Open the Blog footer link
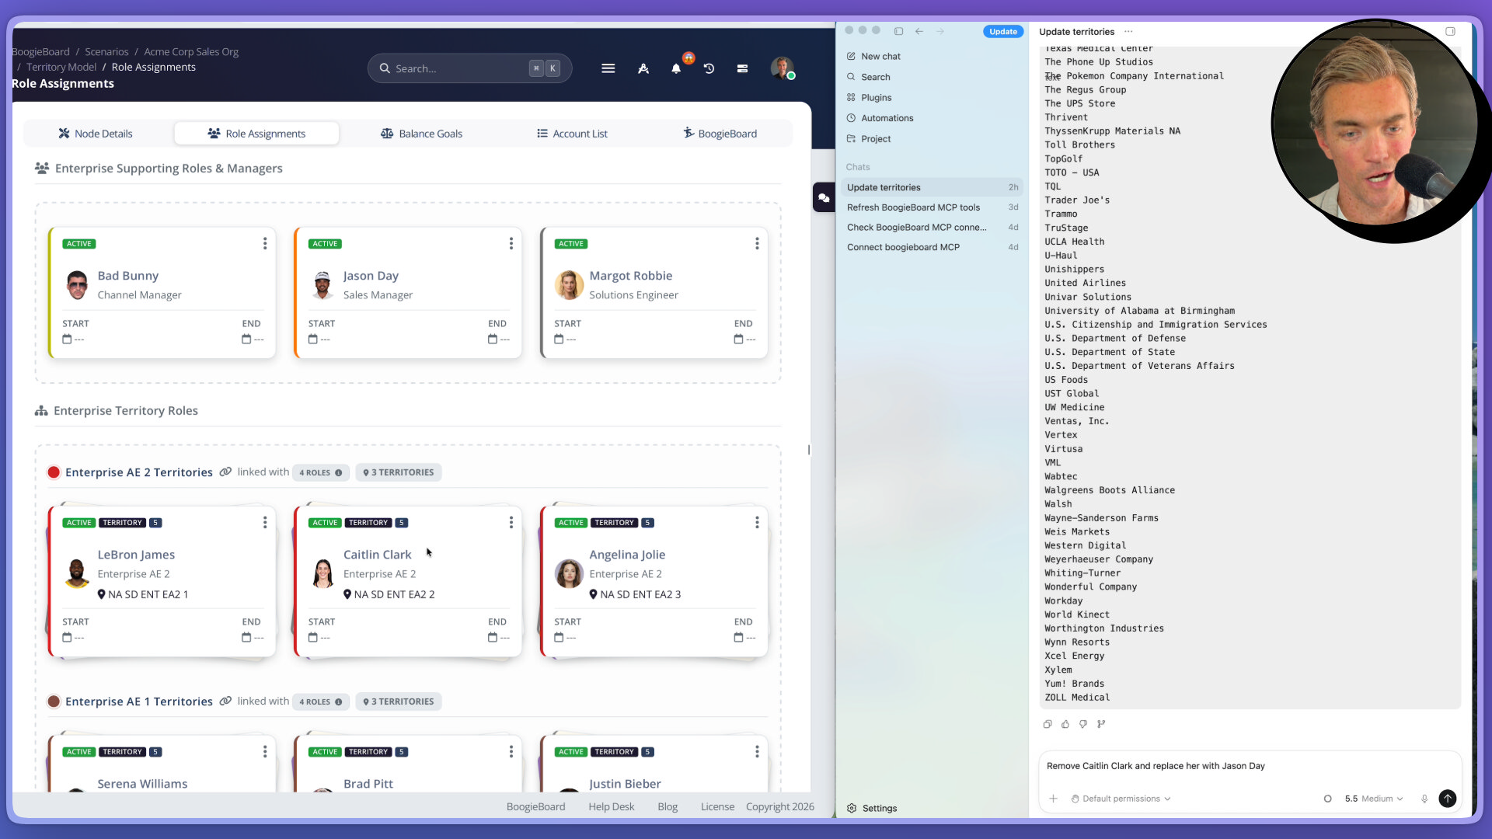Screen dimensions: 1492x839 (x=668, y=807)
